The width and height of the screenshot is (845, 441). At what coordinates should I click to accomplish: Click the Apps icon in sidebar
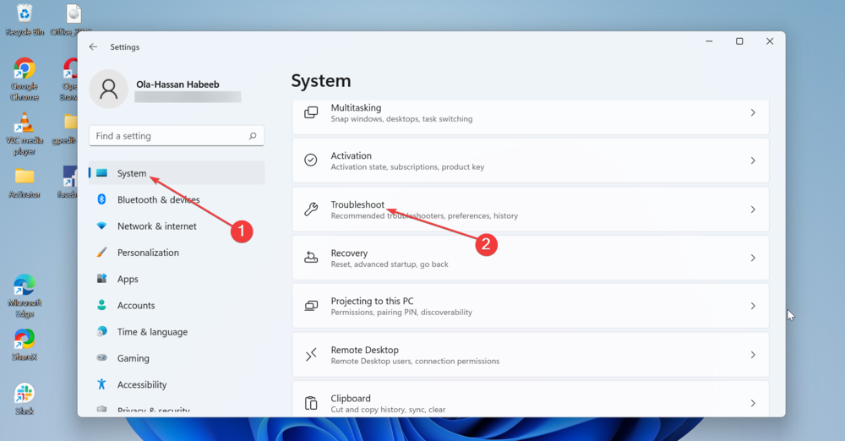click(x=101, y=279)
